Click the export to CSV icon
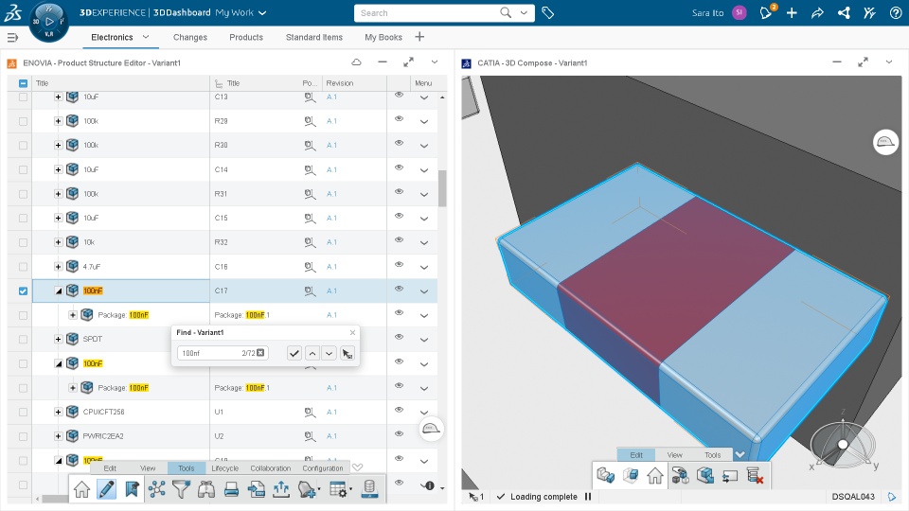Screen dimensions: 909x511 click(x=257, y=489)
